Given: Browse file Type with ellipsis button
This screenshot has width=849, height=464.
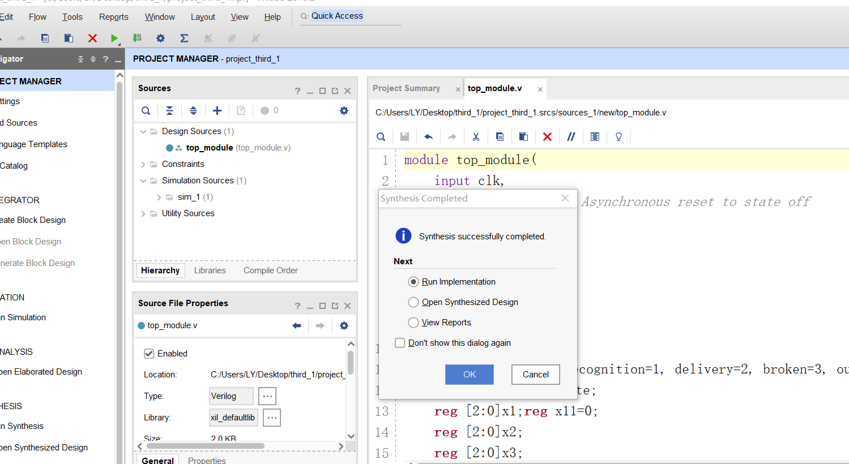Looking at the screenshot, I should 267,396.
